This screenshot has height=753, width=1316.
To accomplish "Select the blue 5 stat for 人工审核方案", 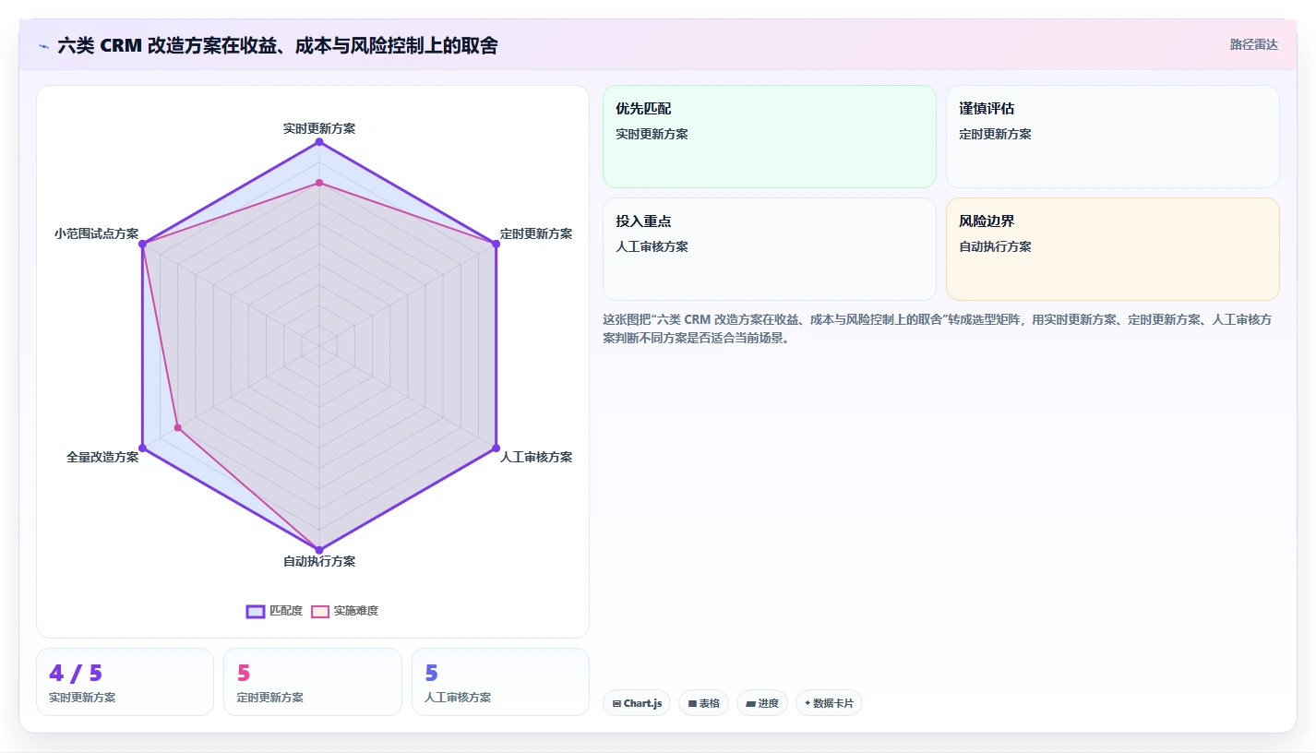I will pos(500,682).
